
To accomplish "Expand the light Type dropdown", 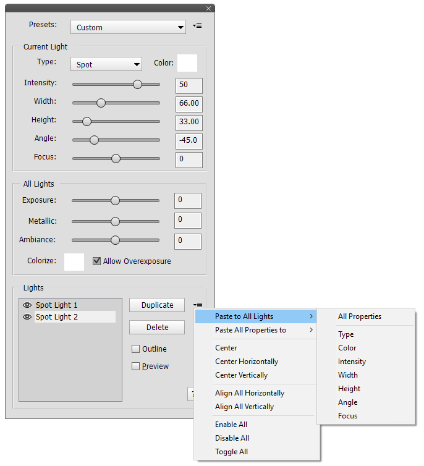I will [x=106, y=64].
